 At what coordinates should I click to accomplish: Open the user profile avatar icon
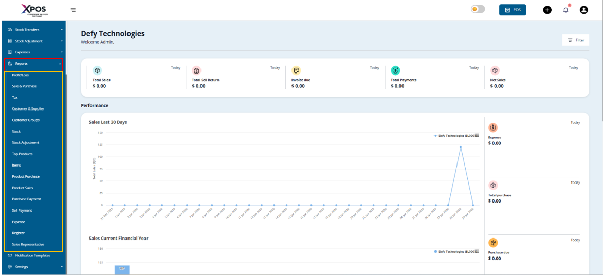pos(583,10)
